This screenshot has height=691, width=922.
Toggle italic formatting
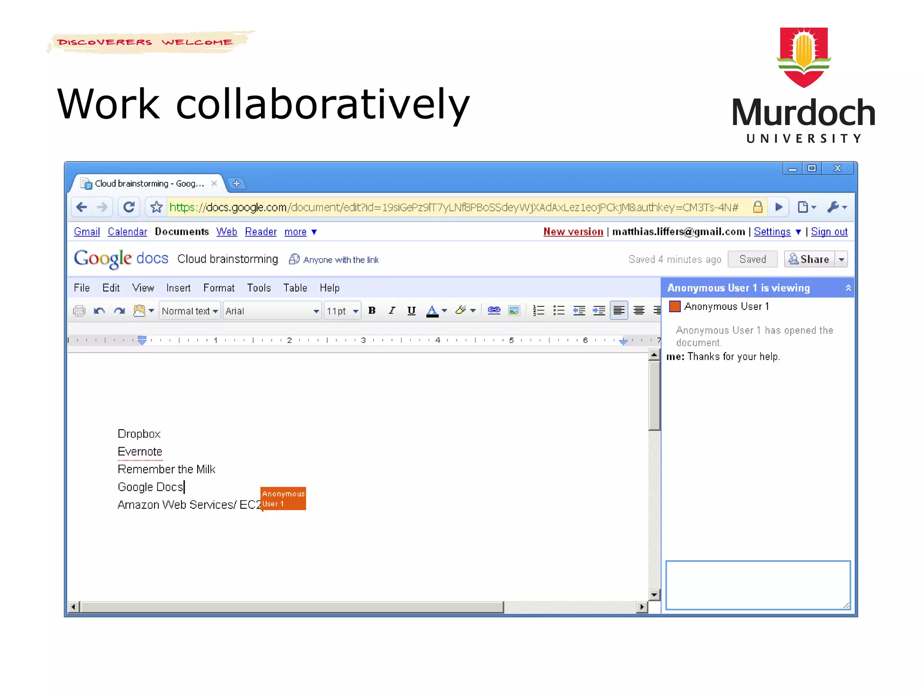pos(392,310)
